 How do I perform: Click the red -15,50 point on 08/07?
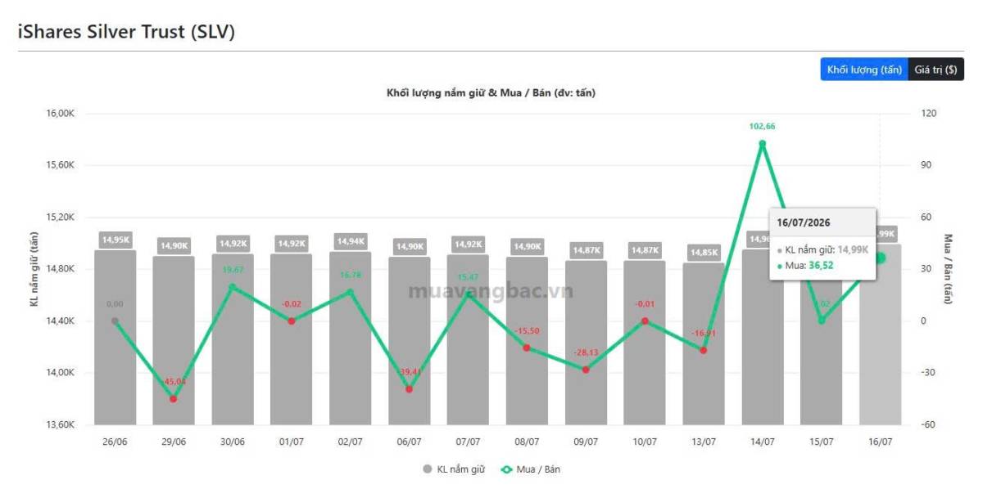[527, 348]
